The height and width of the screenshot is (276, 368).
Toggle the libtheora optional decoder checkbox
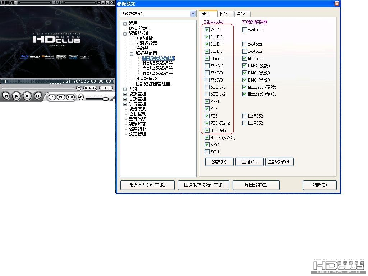(x=244, y=59)
